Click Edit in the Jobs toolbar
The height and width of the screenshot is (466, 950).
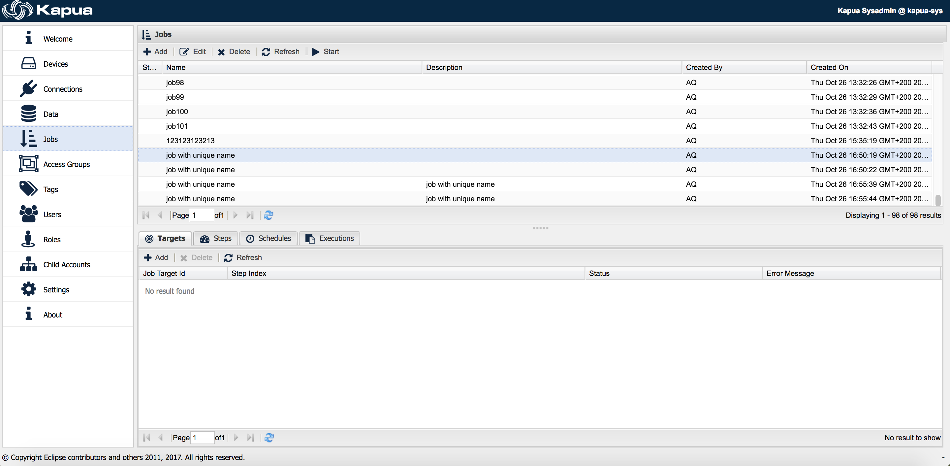(193, 52)
